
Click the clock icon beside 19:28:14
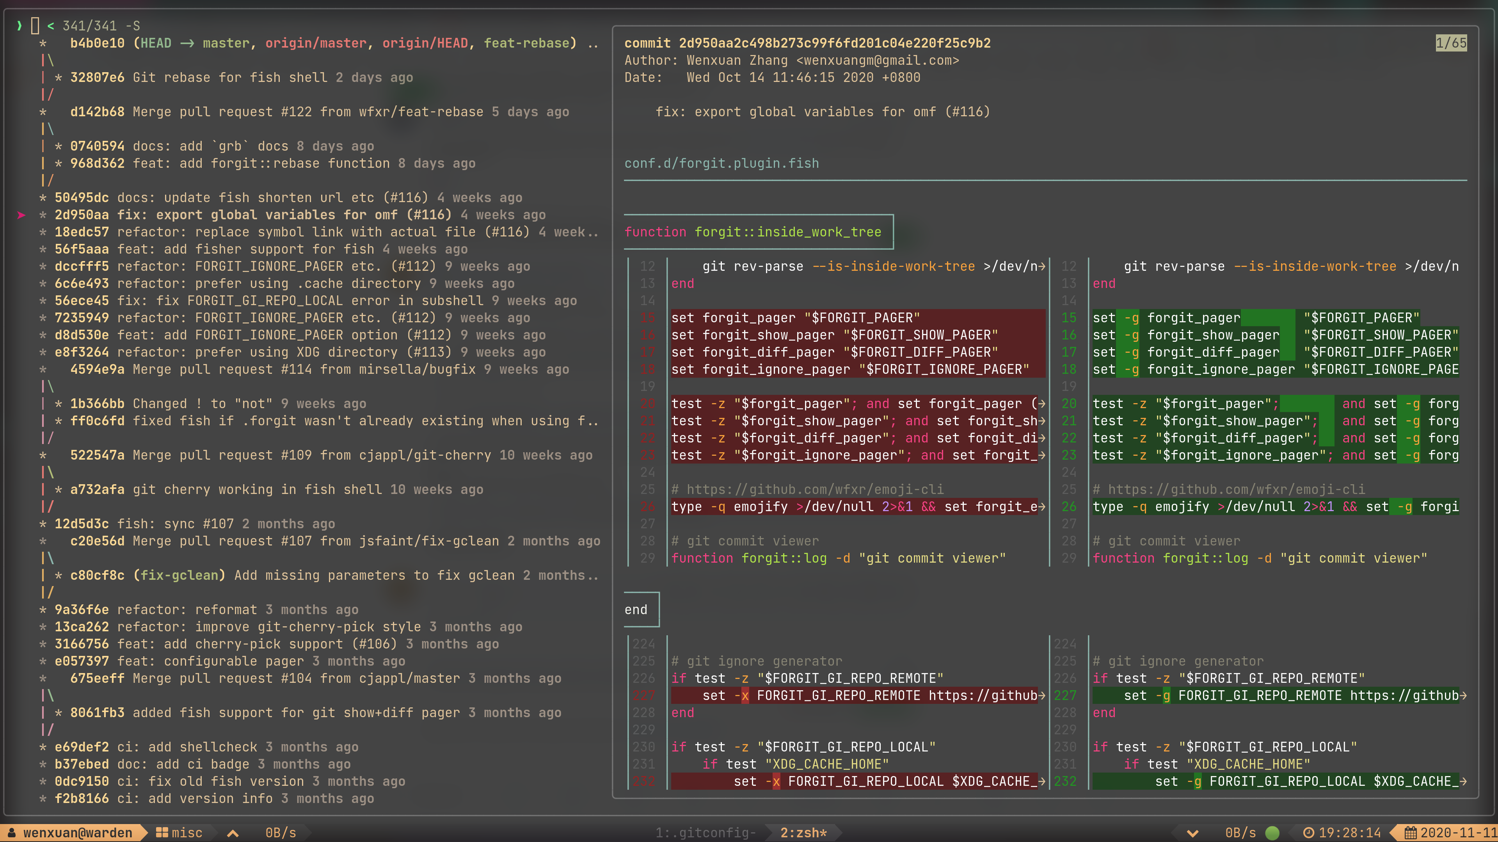pos(1308,833)
